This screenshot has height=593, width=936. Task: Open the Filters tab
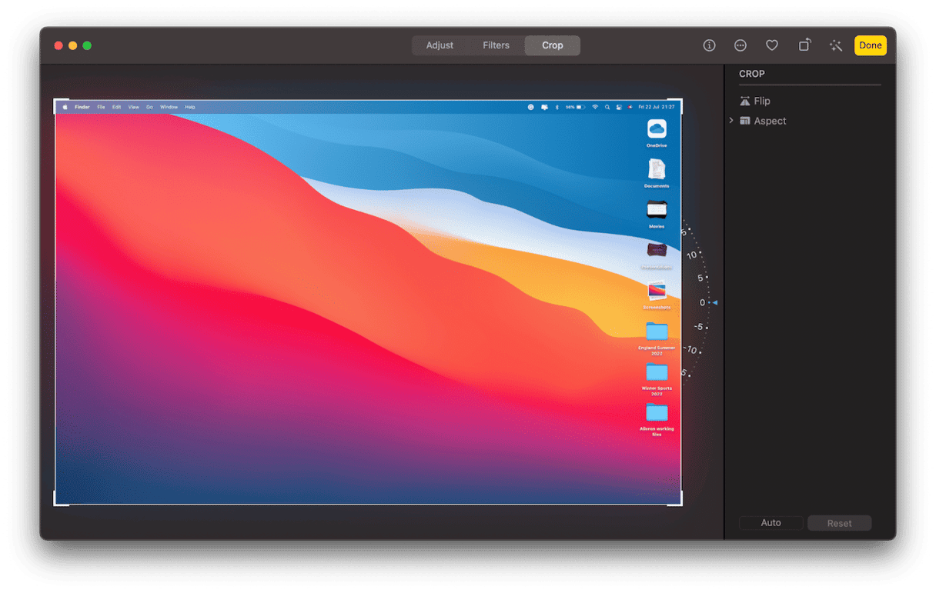tap(496, 45)
